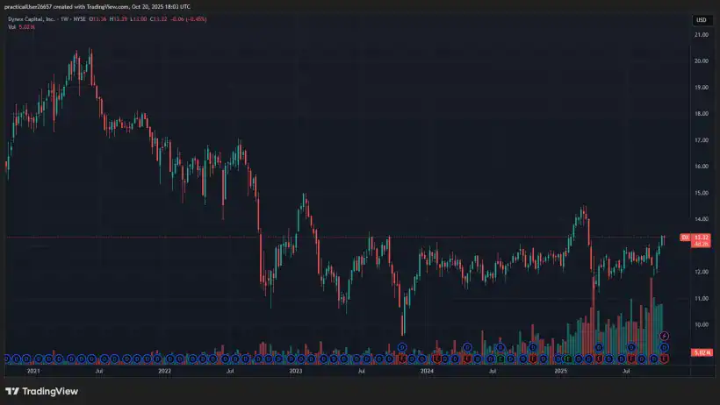Click the NYSE exchange label in the legend
The width and height of the screenshot is (720, 405).
coord(80,19)
